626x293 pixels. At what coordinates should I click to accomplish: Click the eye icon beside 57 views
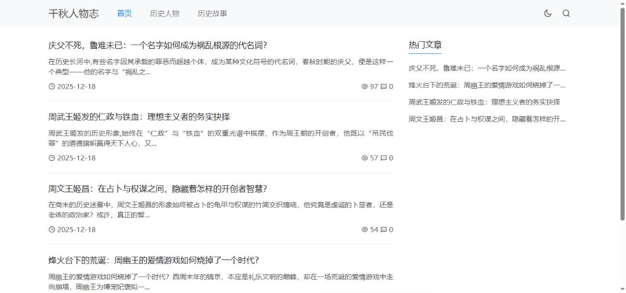coord(365,158)
